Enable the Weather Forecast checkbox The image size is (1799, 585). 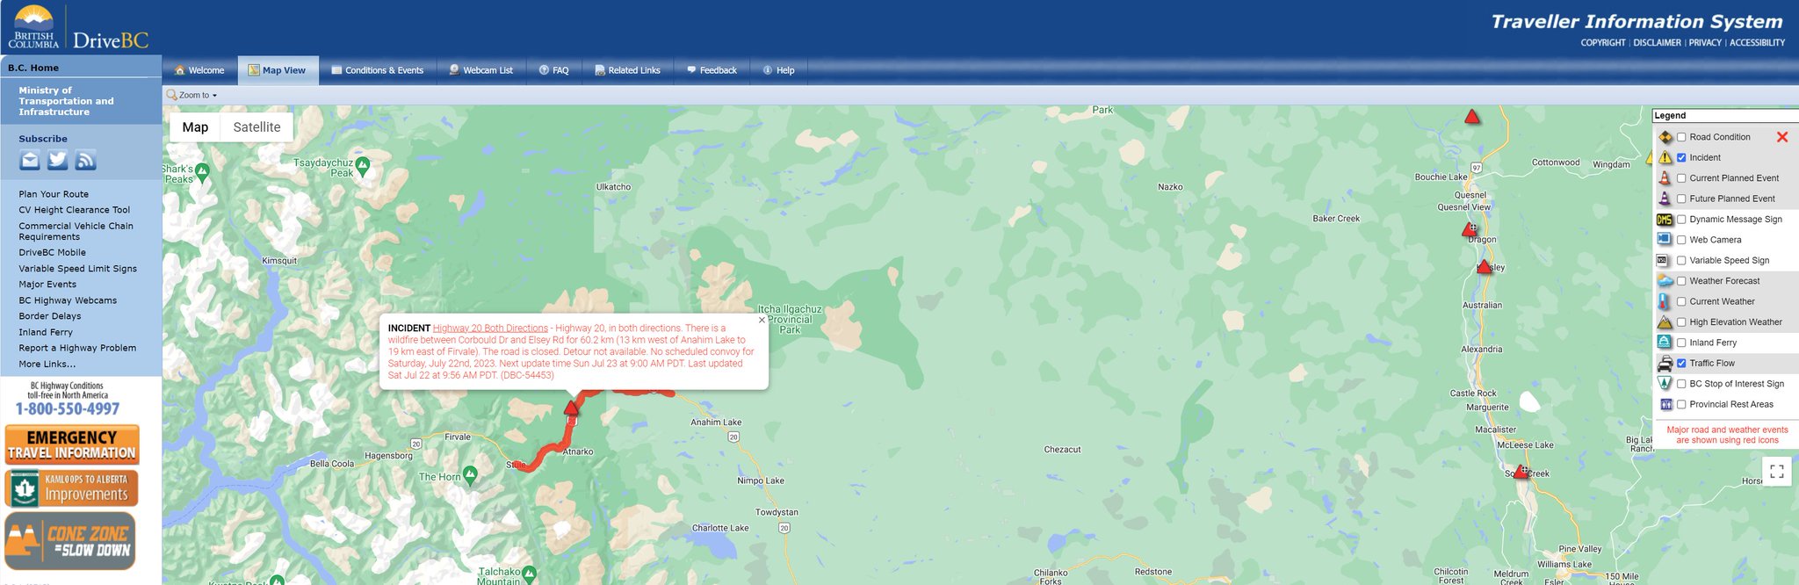pyautogui.click(x=1681, y=281)
